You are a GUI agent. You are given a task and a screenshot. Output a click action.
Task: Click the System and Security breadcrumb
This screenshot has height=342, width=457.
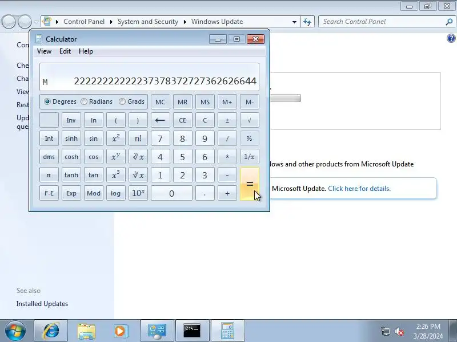click(148, 22)
